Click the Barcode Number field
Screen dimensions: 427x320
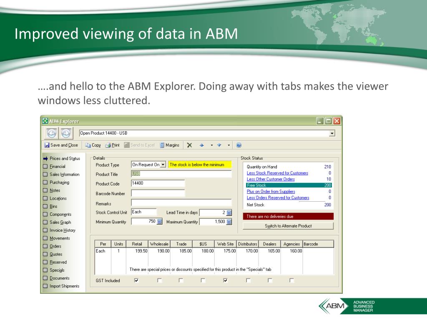pos(158,193)
